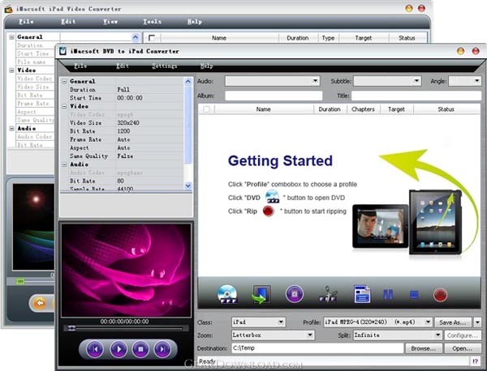Click the Save As... button
Viewport: 487px width, 371px height.
453,322
